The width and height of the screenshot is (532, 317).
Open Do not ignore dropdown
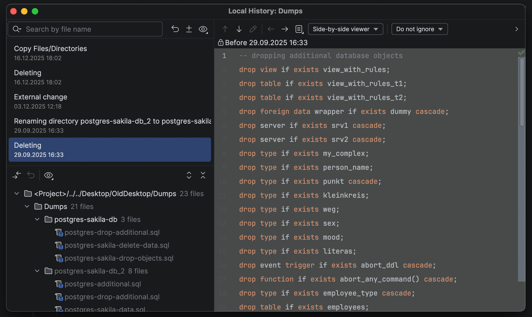coord(419,29)
